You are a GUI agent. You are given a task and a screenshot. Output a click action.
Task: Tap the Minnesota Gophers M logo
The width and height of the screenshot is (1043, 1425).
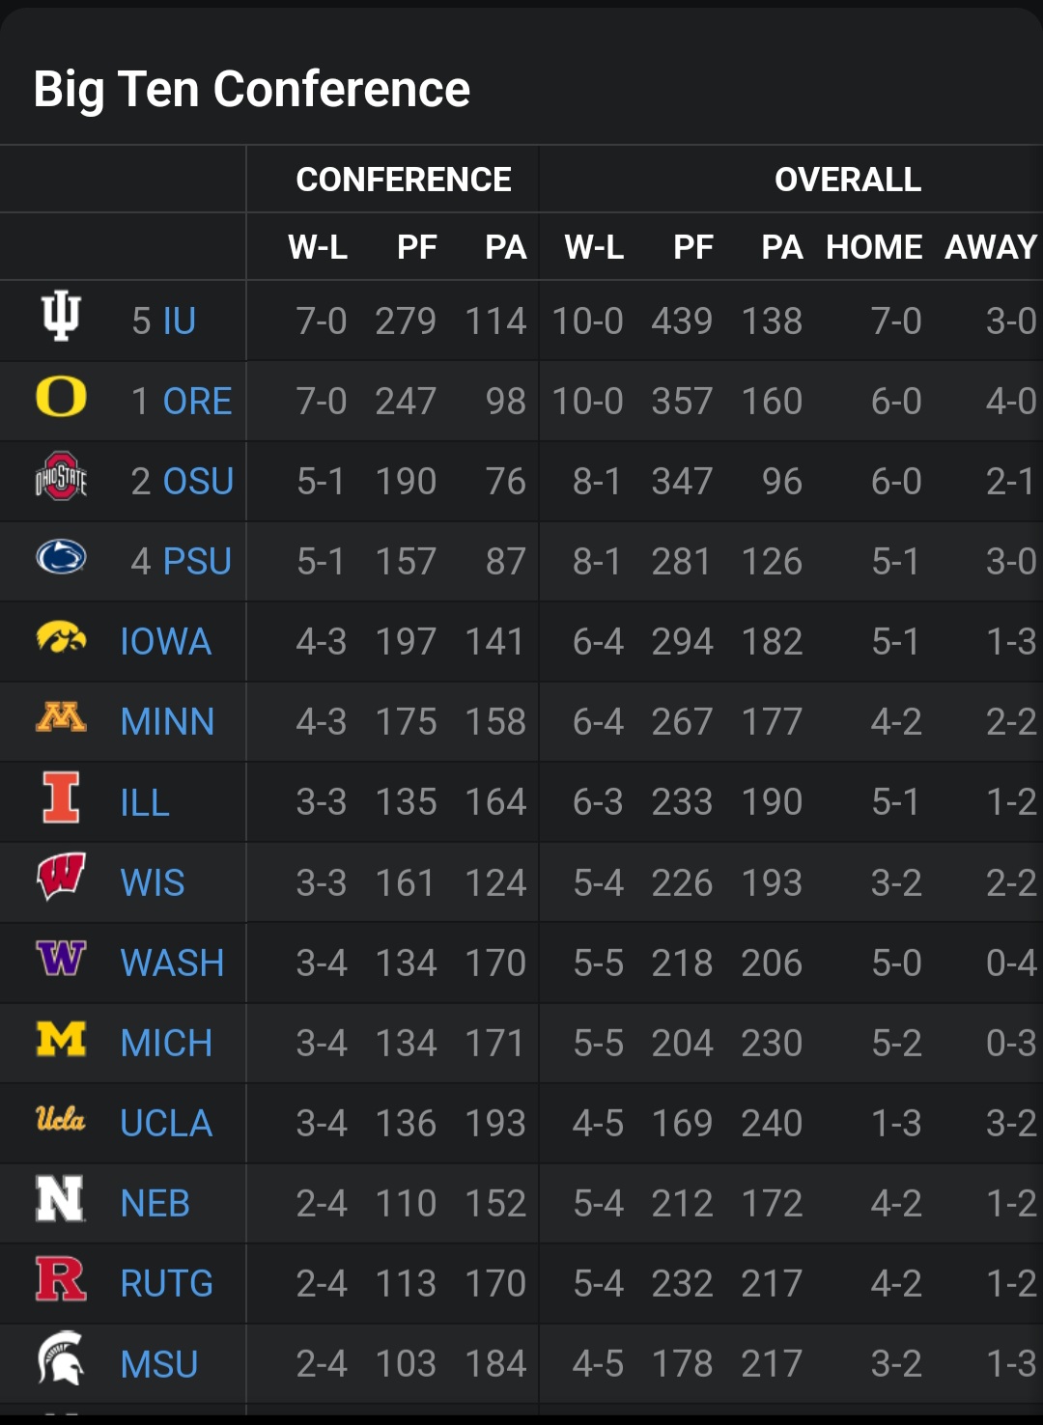[x=61, y=716]
